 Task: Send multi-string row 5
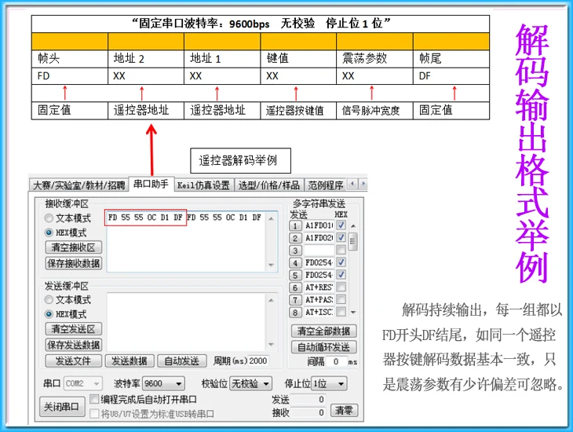coord(295,275)
